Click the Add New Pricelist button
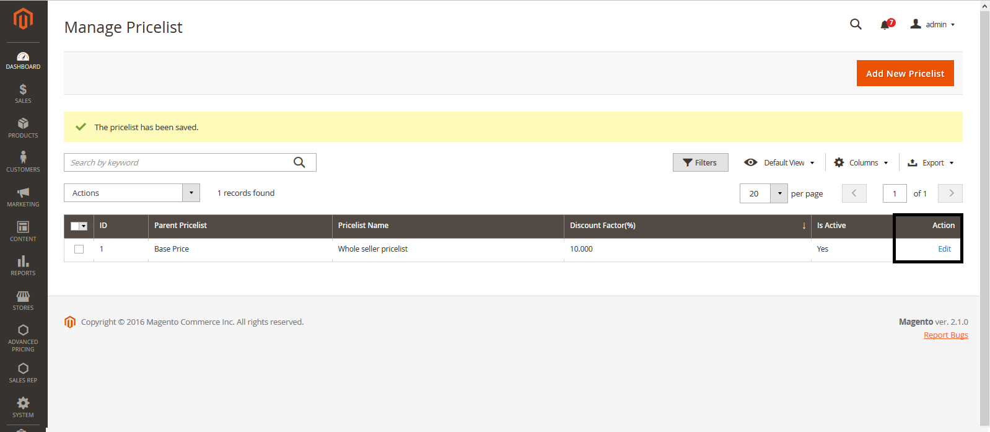 pyautogui.click(x=905, y=73)
